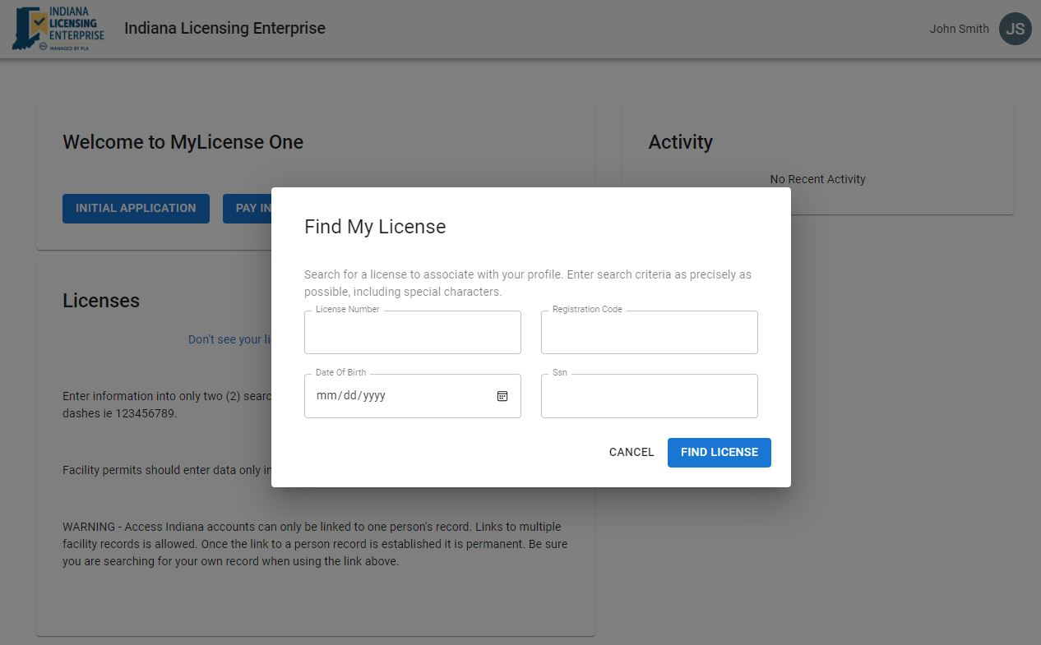Click the Indiana Licensing Enterprise header text
Image resolution: width=1041 pixels, height=645 pixels.
coord(224,28)
